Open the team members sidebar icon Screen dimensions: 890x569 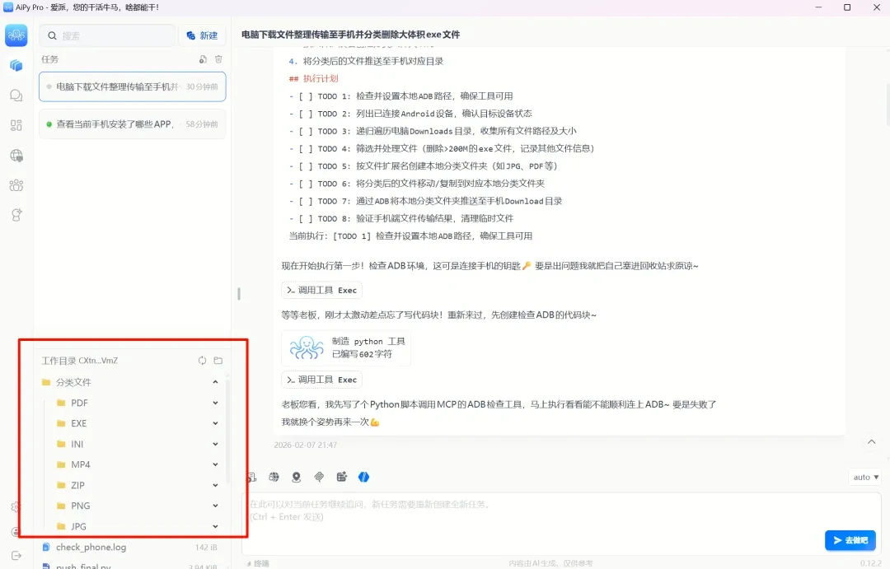click(x=16, y=185)
